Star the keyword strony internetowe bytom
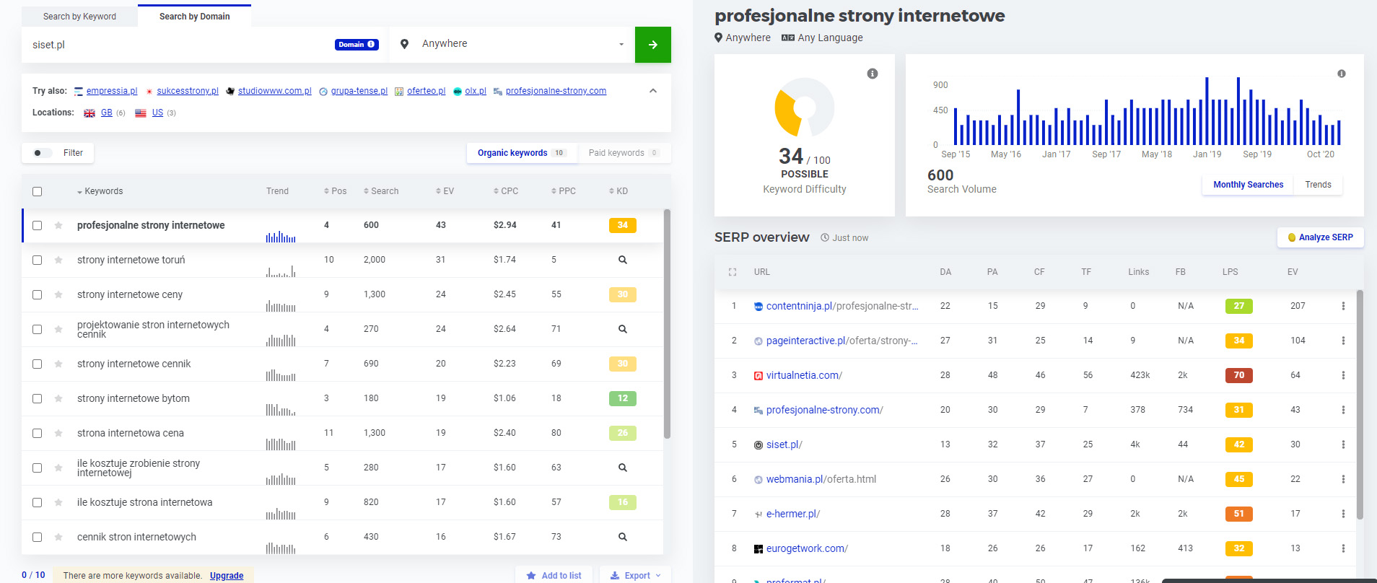This screenshot has height=583, width=1377. click(58, 398)
